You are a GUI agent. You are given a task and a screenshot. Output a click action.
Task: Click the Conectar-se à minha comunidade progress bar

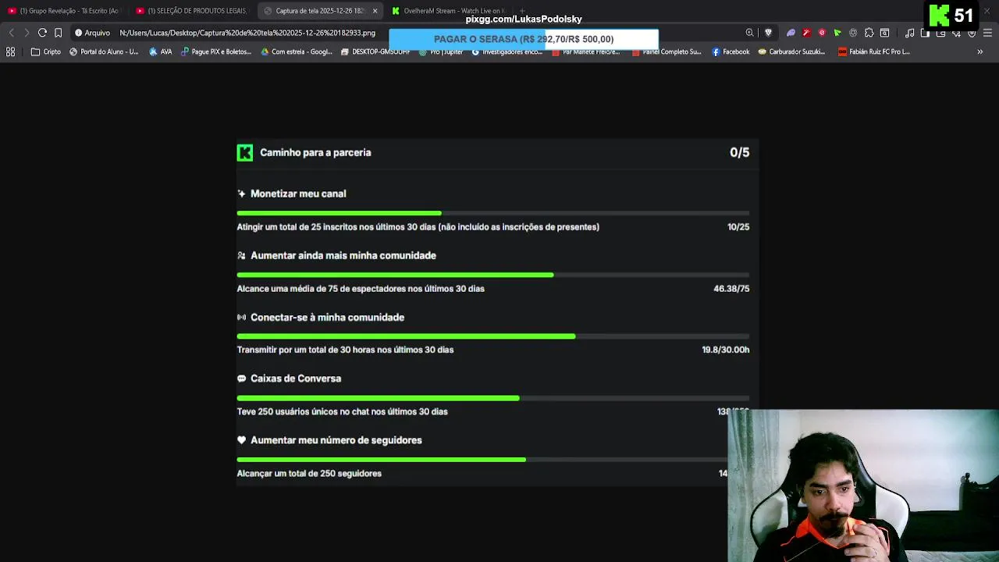point(493,336)
